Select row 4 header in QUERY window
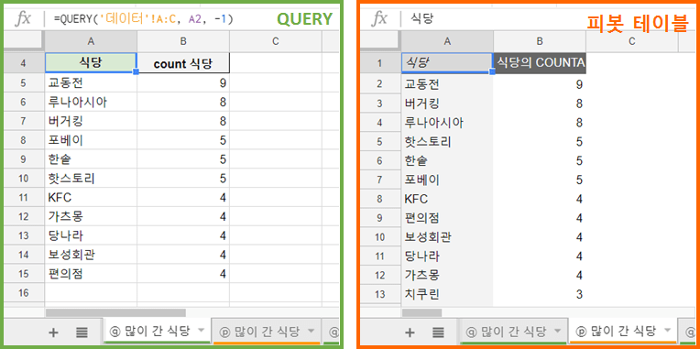This screenshot has width=700, height=349. click(24, 63)
